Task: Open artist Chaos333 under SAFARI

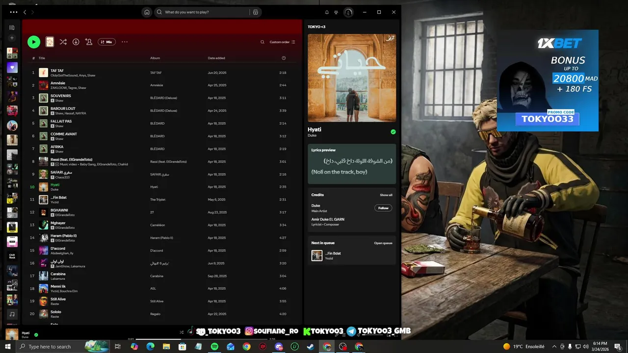Action: click(62, 177)
